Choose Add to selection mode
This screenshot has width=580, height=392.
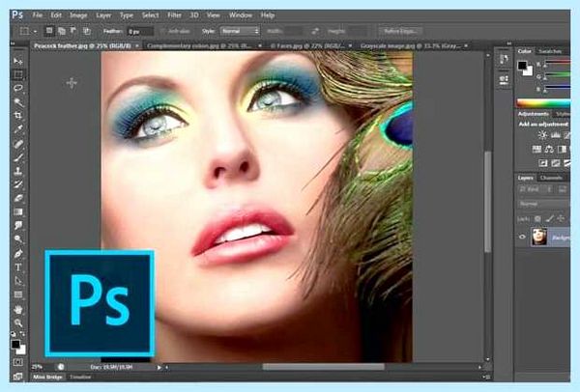coord(62,31)
